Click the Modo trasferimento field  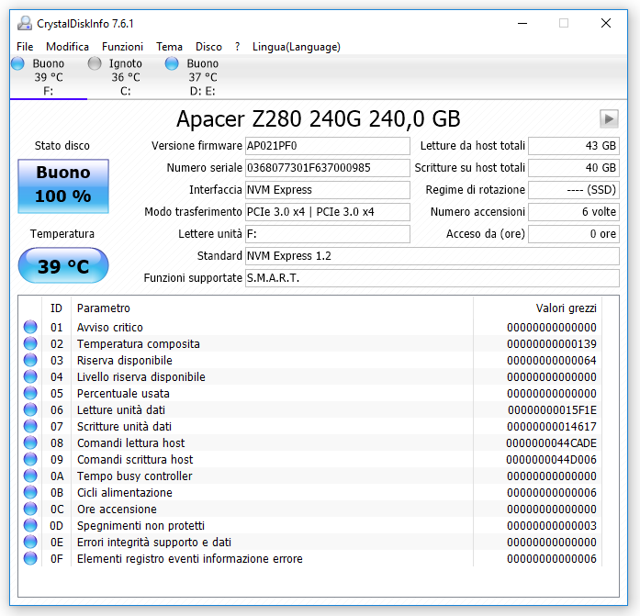[x=328, y=212]
